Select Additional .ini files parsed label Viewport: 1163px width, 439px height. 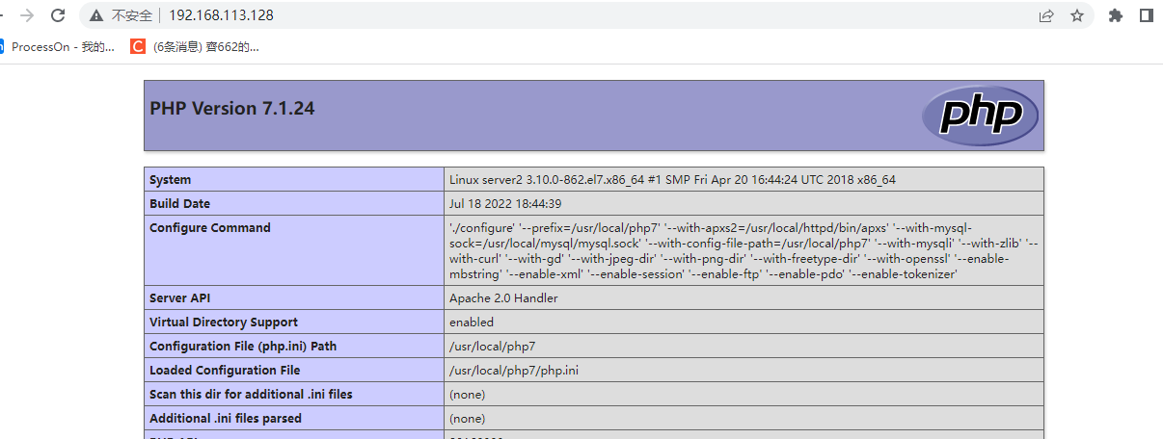[x=226, y=419]
